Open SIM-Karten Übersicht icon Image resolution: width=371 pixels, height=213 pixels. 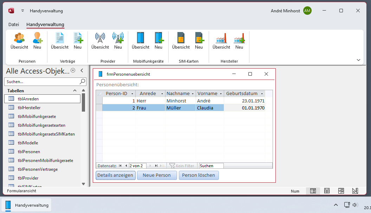(x=181, y=40)
